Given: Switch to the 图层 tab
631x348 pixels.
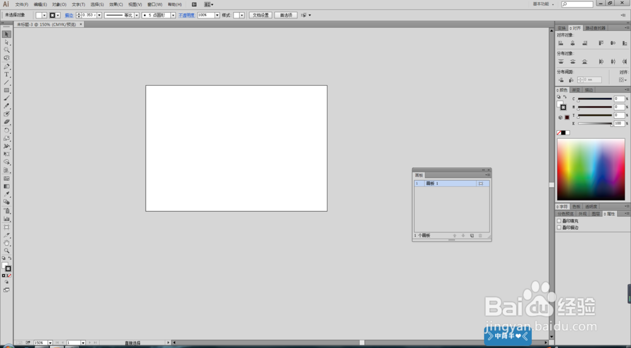Looking at the screenshot, I should click(596, 214).
